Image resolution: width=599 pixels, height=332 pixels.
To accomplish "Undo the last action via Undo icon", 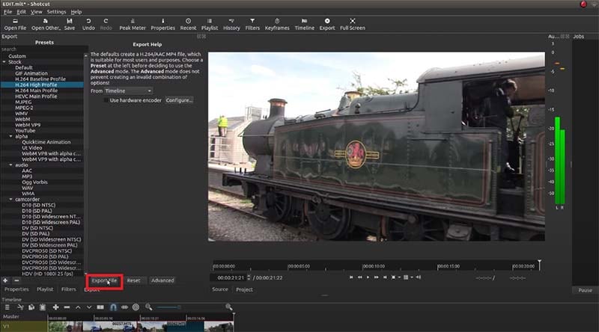I will tap(88, 24).
